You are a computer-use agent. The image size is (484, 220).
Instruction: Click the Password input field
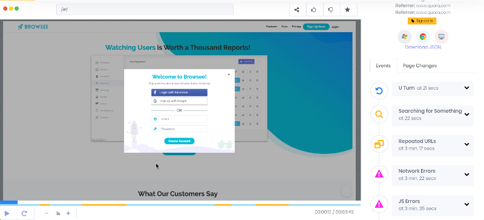coord(179,128)
